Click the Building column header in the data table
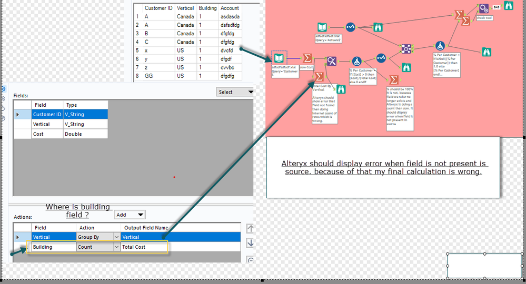The image size is (526, 284). [207, 8]
